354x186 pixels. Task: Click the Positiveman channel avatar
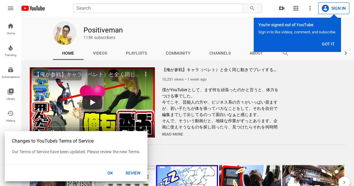[65, 33]
